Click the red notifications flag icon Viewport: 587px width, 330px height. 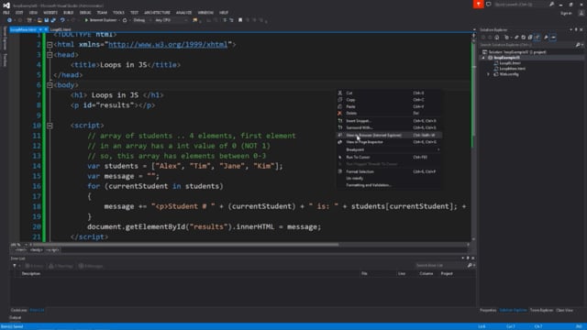tap(478, 4)
